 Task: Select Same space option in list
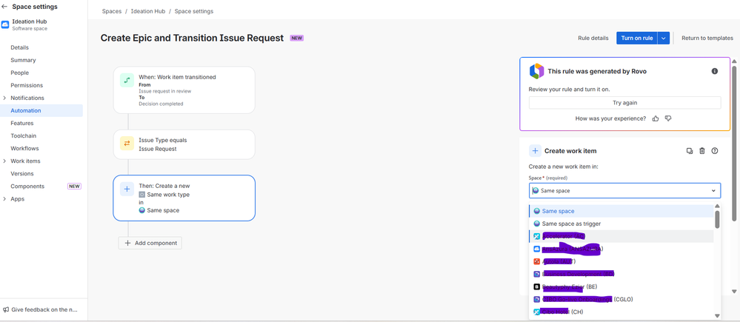(x=621, y=211)
